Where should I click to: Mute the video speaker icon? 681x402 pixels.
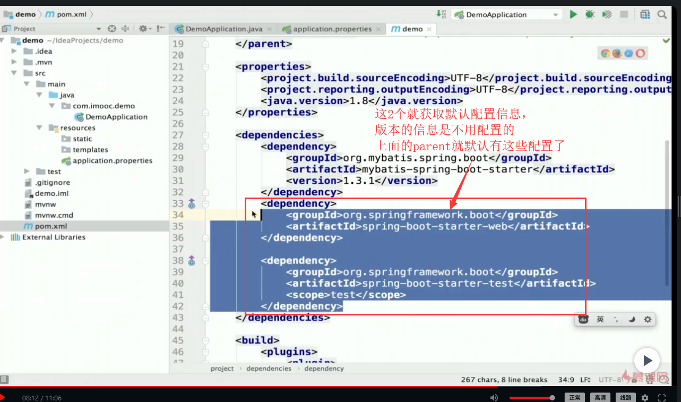click(x=494, y=398)
